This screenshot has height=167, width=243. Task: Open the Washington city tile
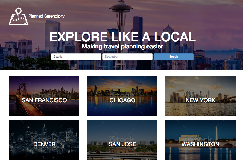pos(200,140)
